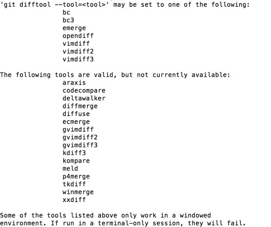
Task: Click the word 'bc' in the list
Action: pyautogui.click(x=66, y=12)
